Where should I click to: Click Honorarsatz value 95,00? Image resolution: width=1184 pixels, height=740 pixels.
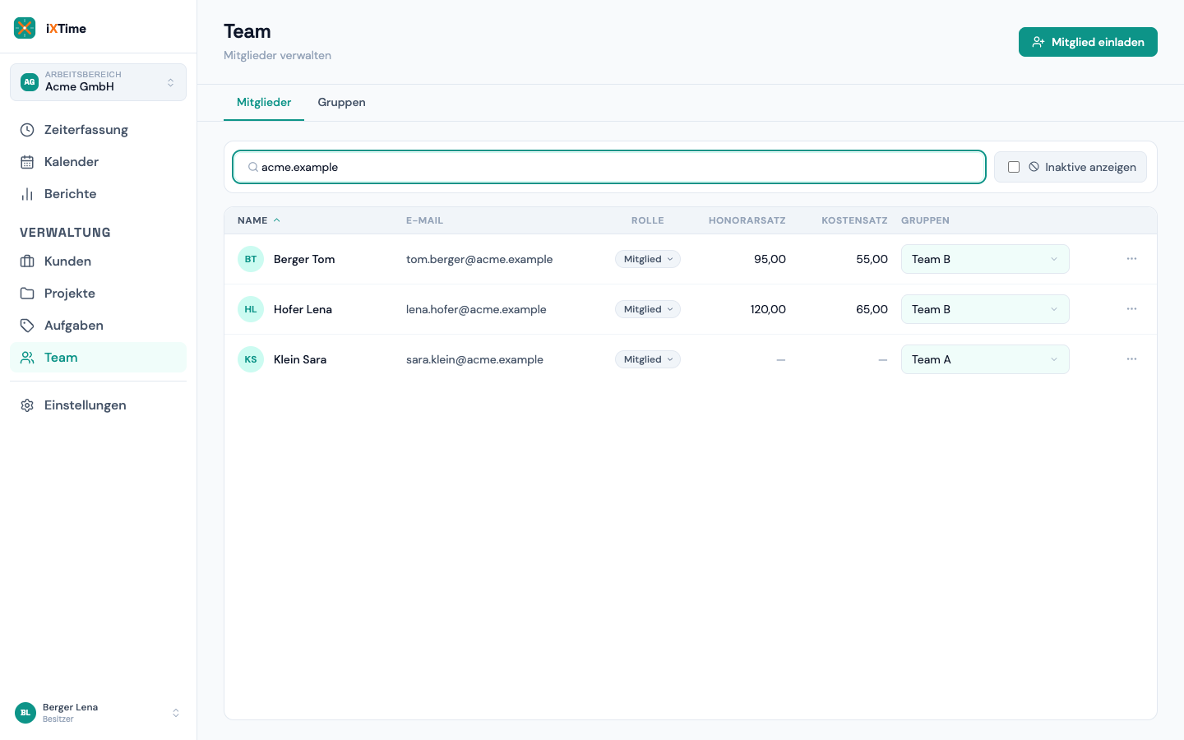[770, 259]
